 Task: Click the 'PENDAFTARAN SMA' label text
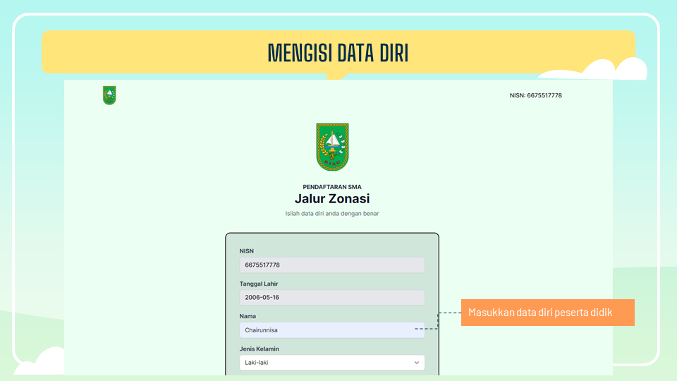coord(331,187)
